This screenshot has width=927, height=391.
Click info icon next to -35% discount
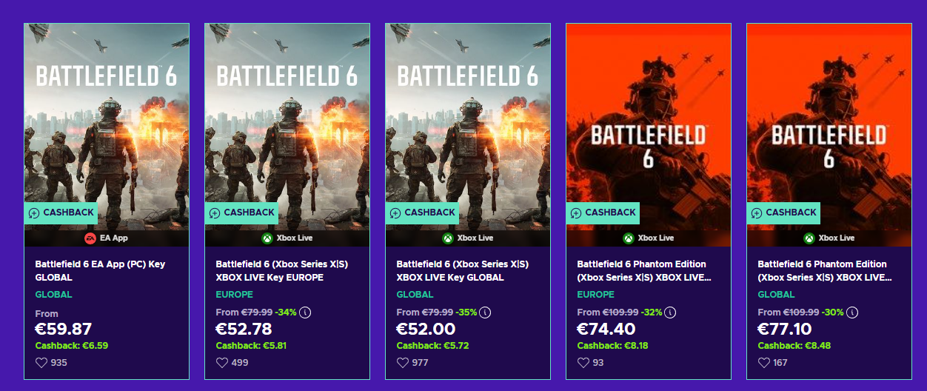tap(486, 313)
